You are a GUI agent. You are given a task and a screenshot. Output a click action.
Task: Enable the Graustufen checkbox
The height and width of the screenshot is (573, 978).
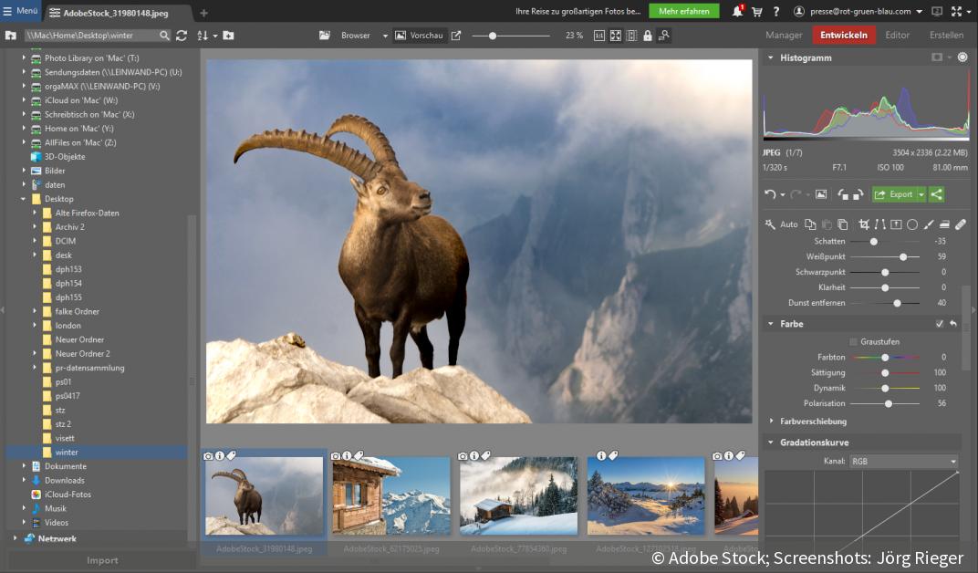click(853, 342)
